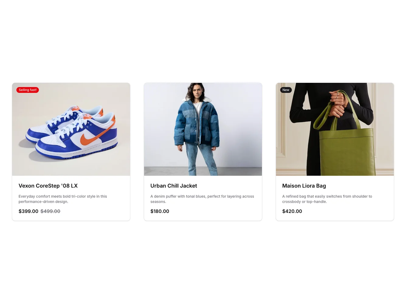Select the refined bag description text
406x304 pixels.
tap(327, 199)
